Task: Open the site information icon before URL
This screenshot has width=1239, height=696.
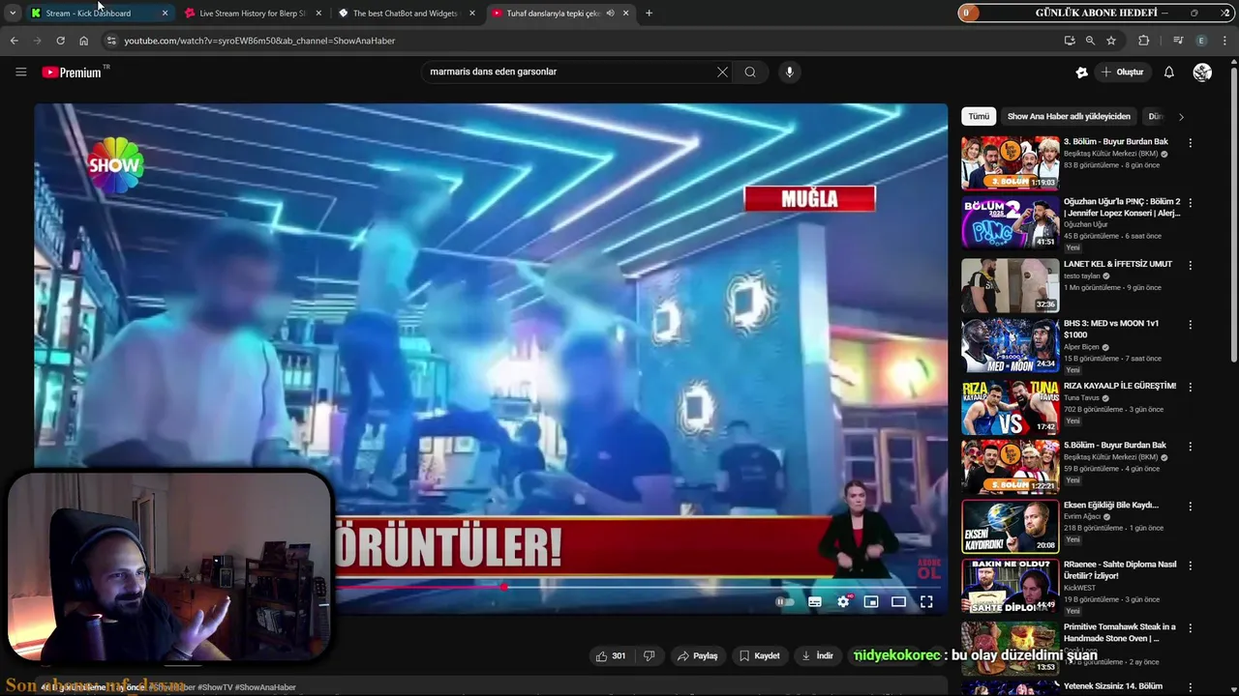Action: pos(112,41)
